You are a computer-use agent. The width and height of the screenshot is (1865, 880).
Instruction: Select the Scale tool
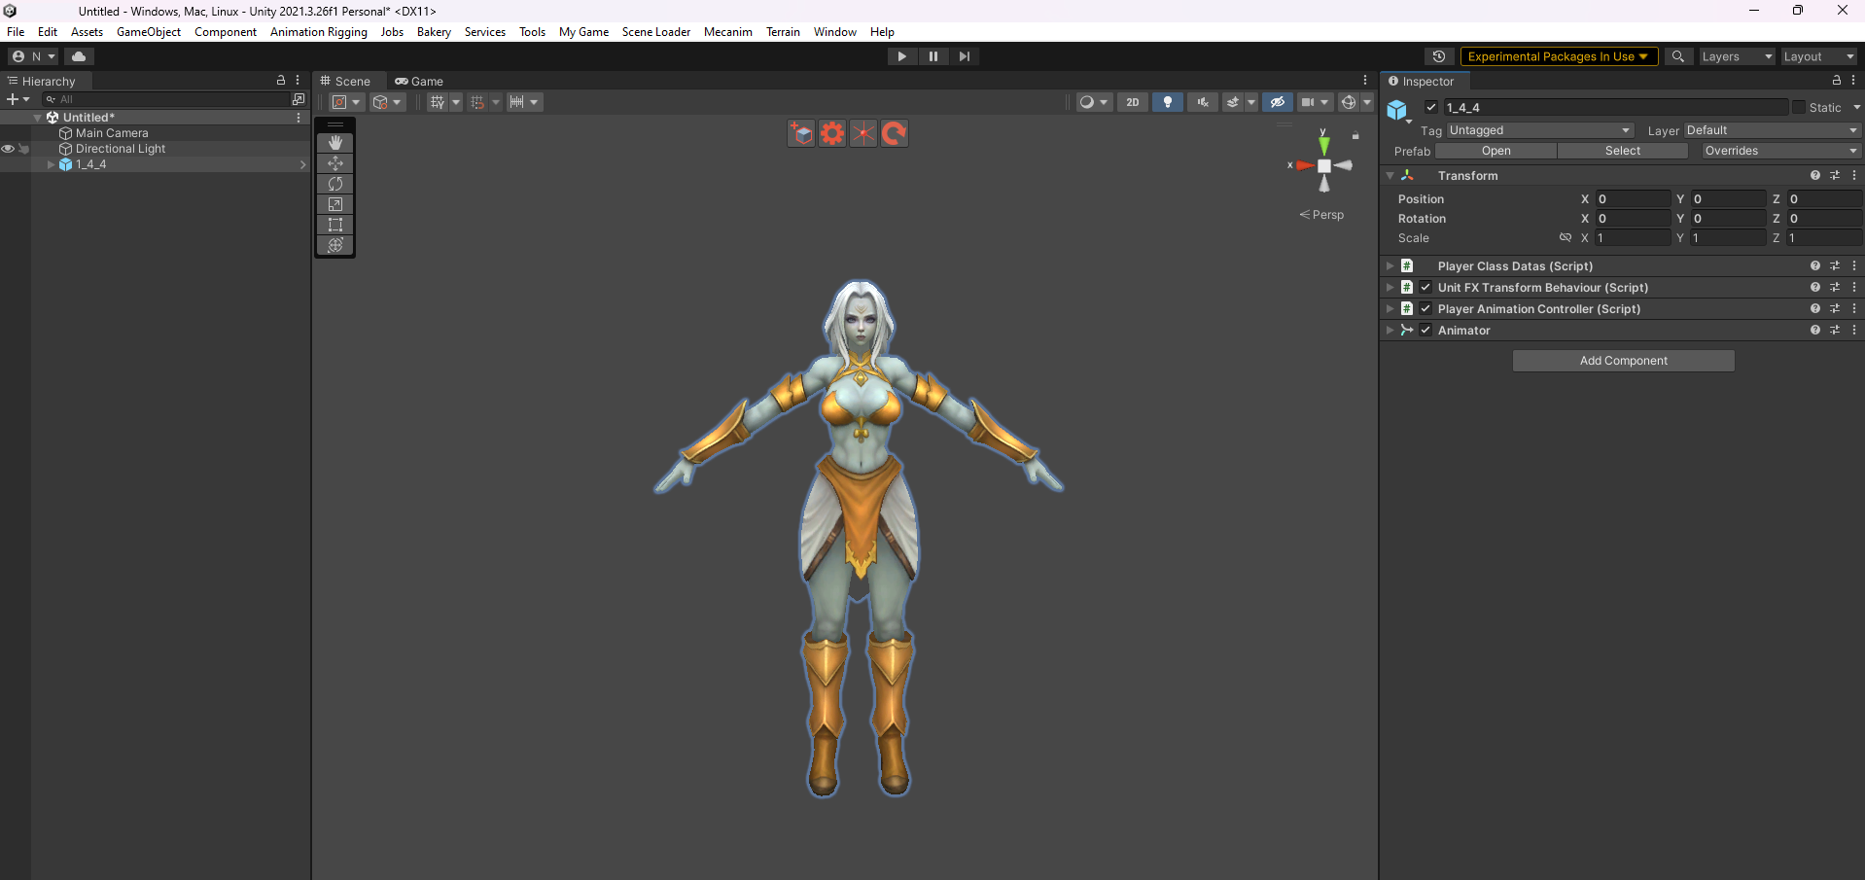[335, 204]
